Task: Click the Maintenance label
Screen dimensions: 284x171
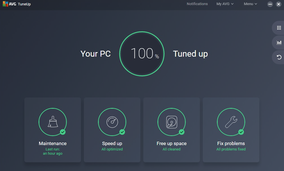Action: [x=53, y=143]
